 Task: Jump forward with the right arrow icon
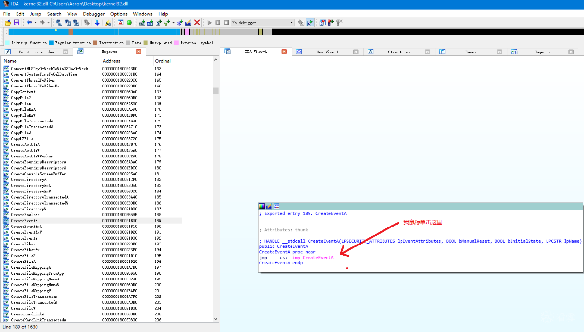[x=42, y=23]
